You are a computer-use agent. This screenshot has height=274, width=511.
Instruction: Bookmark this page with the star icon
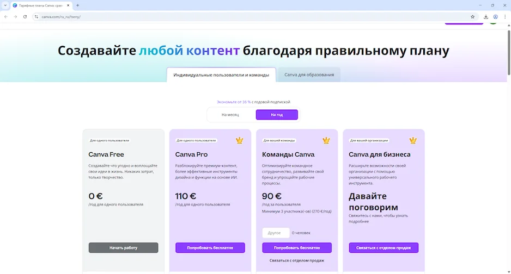[472, 16]
